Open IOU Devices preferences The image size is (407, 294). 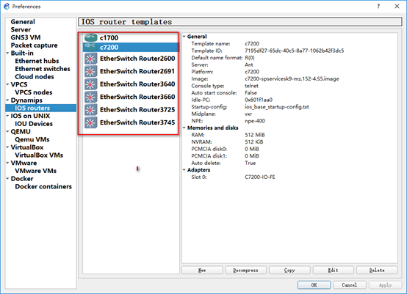click(34, 124)
